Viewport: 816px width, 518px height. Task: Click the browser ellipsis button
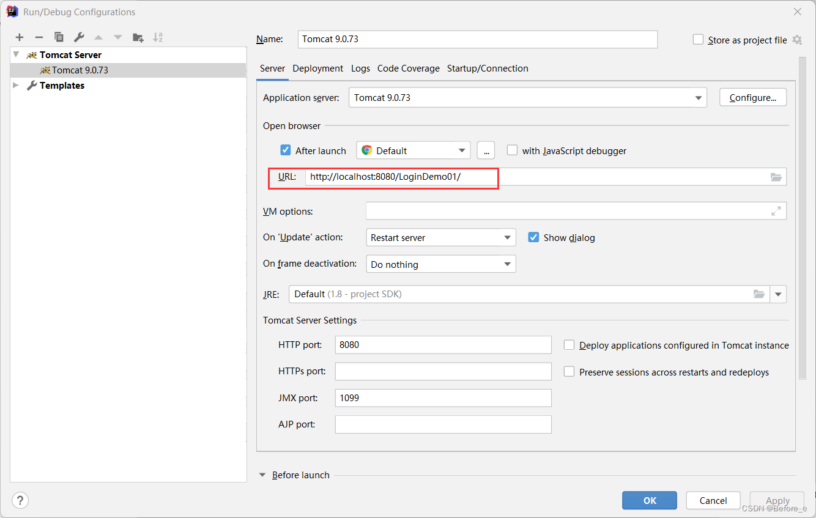(x=486, y=150)
